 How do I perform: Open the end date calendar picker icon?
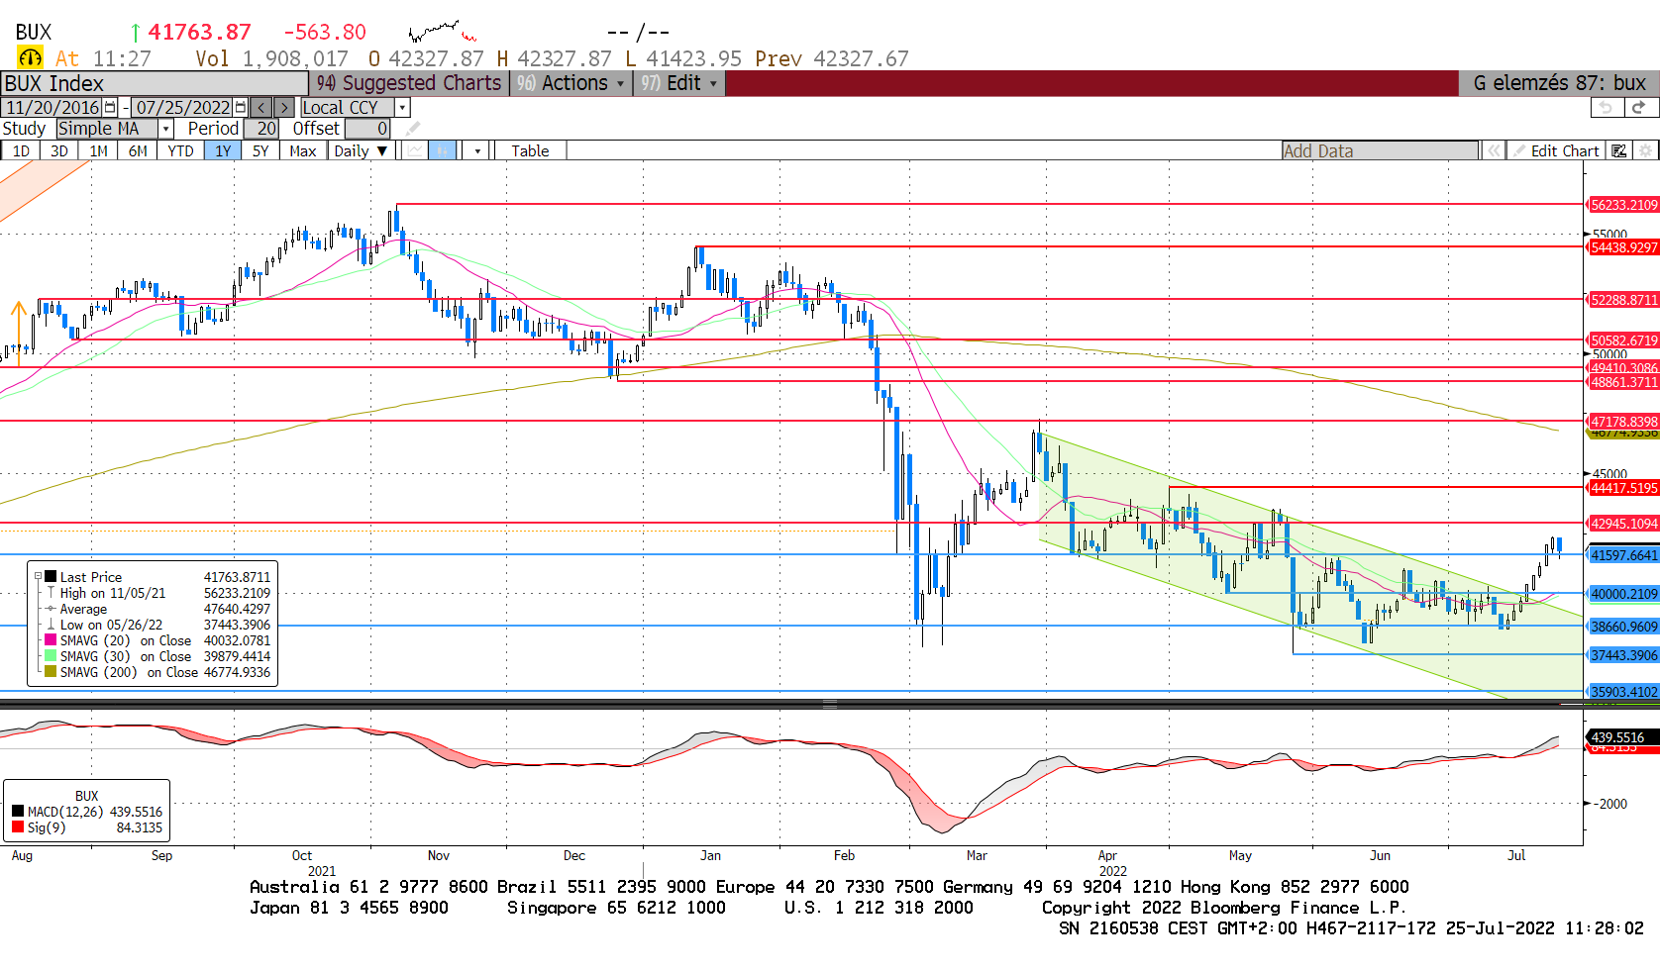[x=241, y=108]
